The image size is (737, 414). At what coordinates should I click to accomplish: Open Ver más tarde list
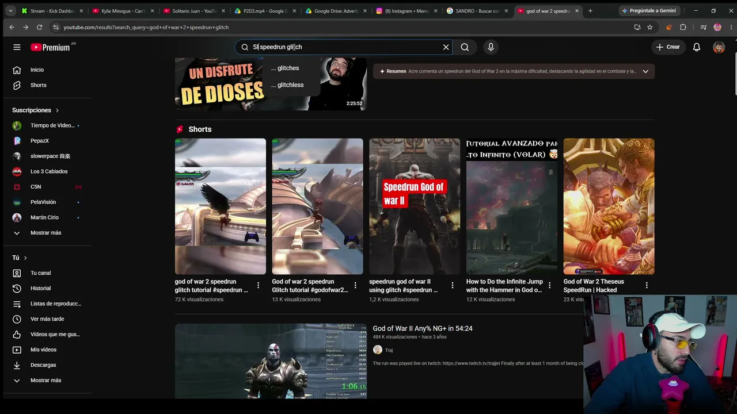coord(47,319)
